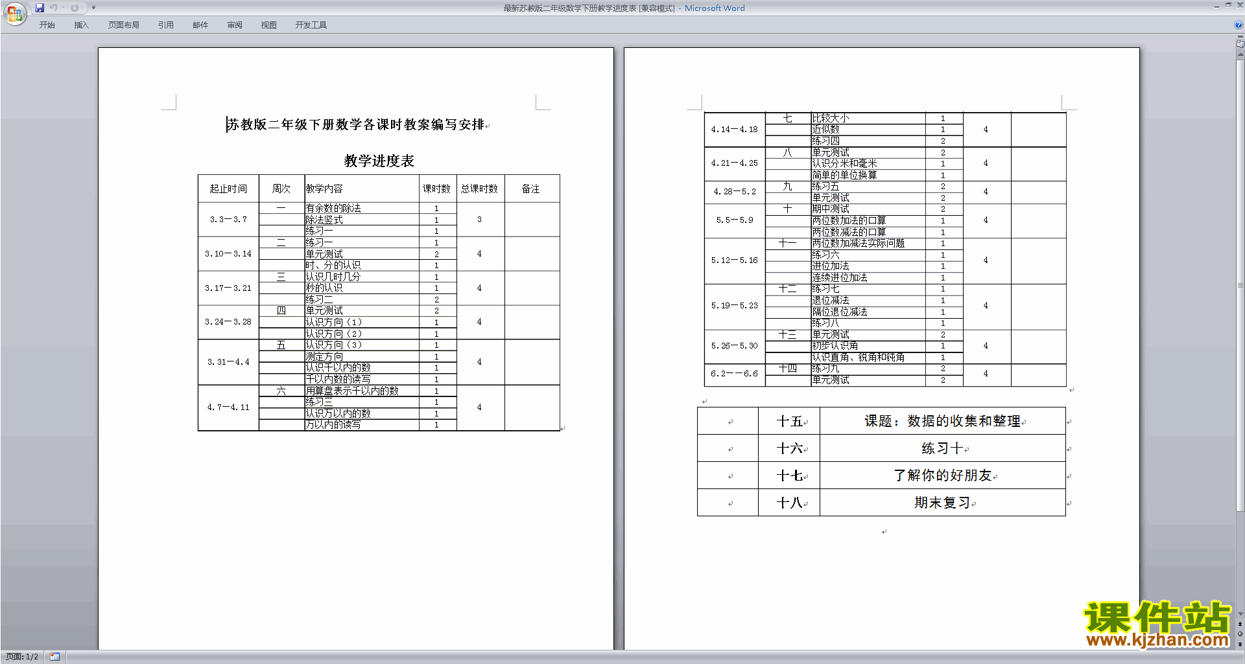
Task: Click the cell 隔位退位减法
Action: point(868,312)
